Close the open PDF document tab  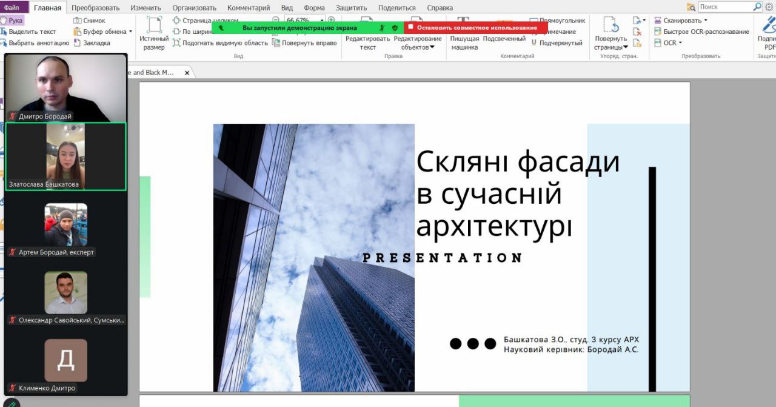point(187,73)
